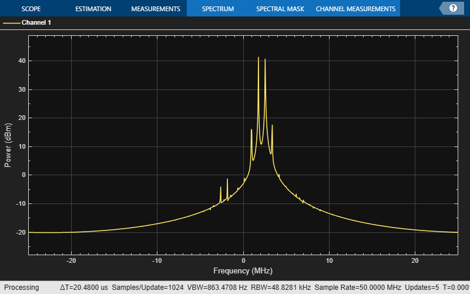
Task: Open the Spectral Mask tab
Action: [x=279, y=9]
